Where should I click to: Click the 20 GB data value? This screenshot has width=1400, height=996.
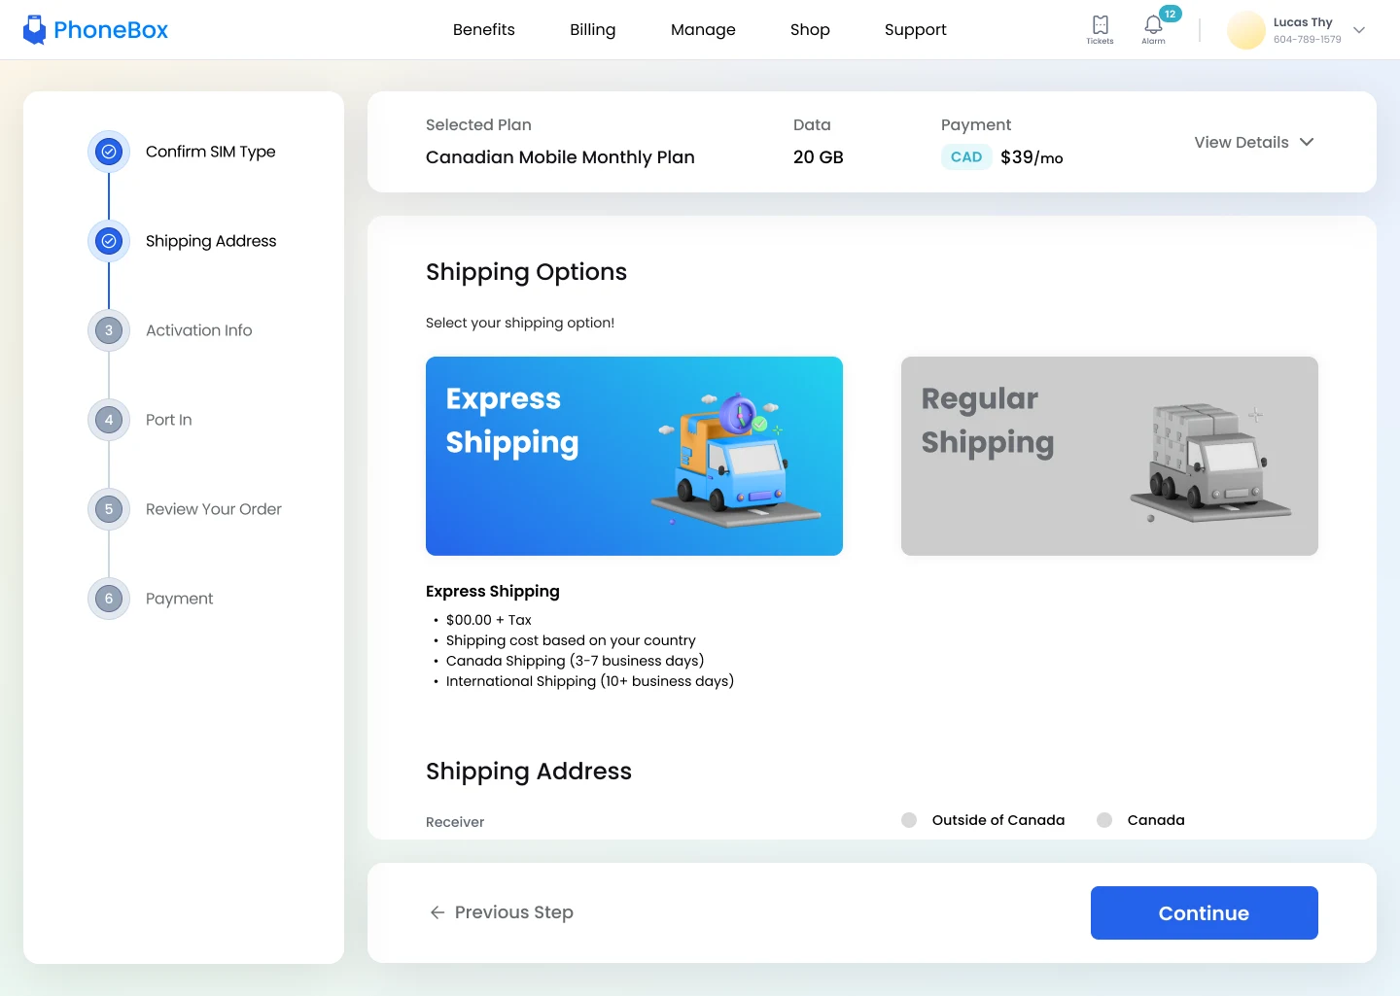click(x=819, y=157)
